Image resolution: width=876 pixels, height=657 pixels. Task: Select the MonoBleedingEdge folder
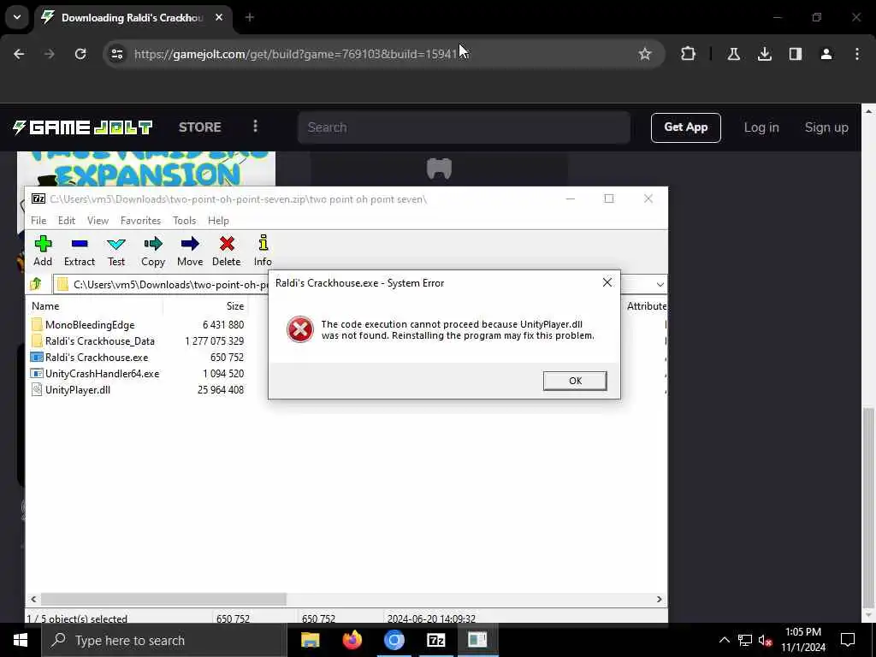click(90, 324)
